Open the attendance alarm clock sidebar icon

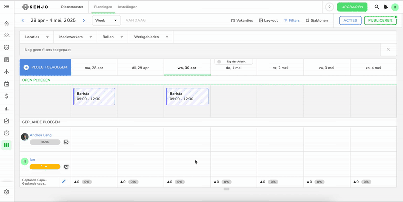point(7,47)
